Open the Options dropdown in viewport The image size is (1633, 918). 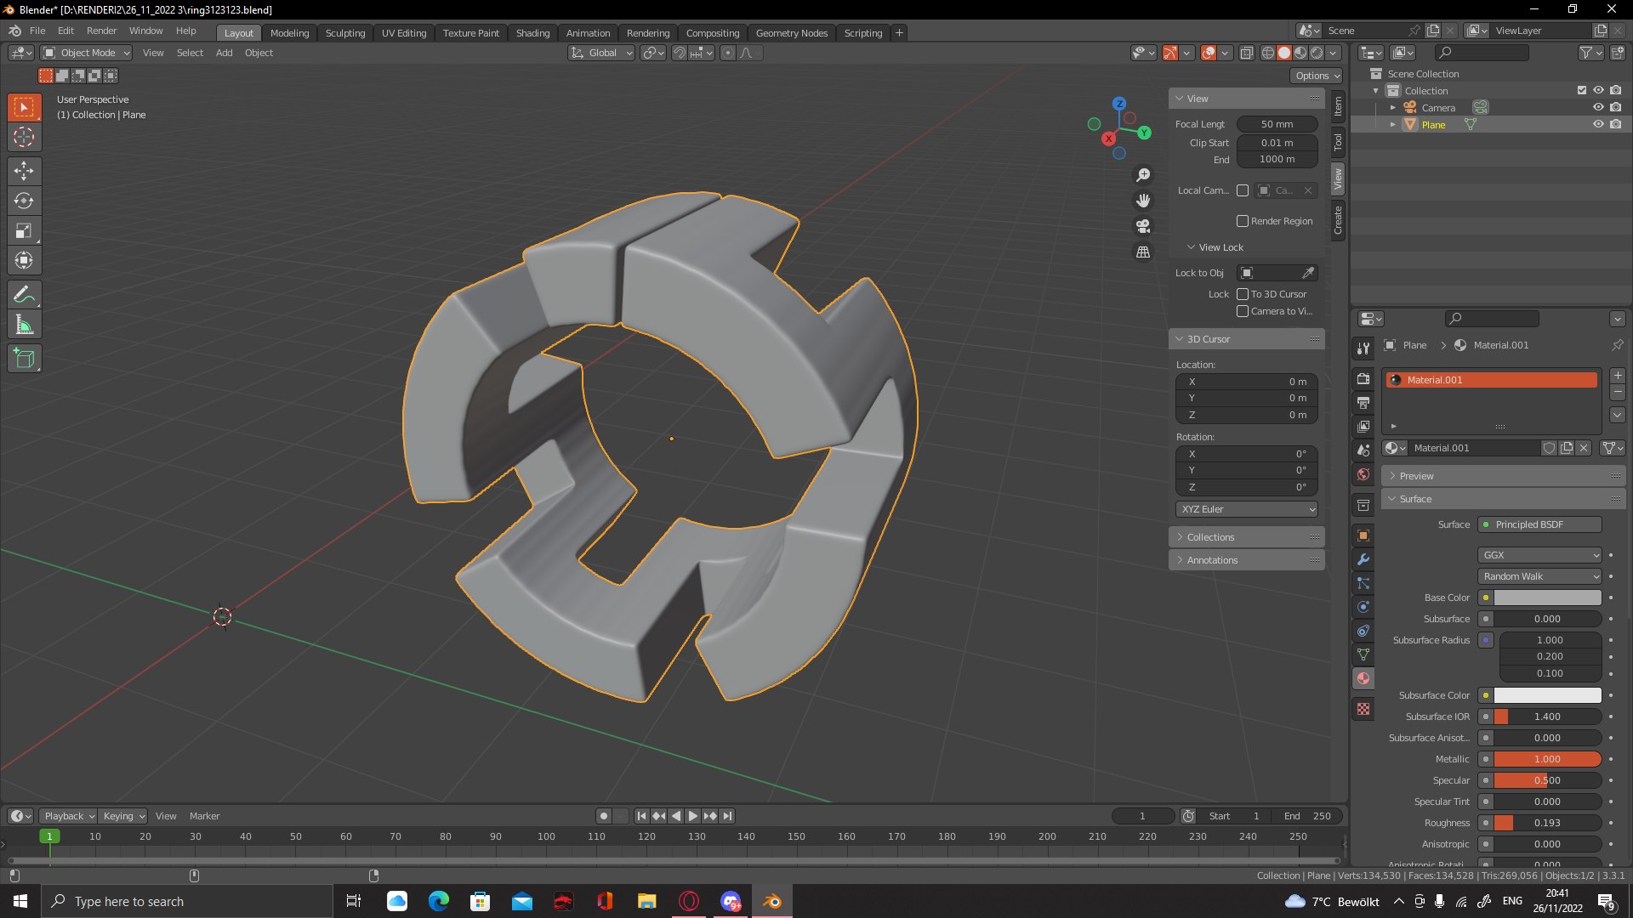(1317, 76)
